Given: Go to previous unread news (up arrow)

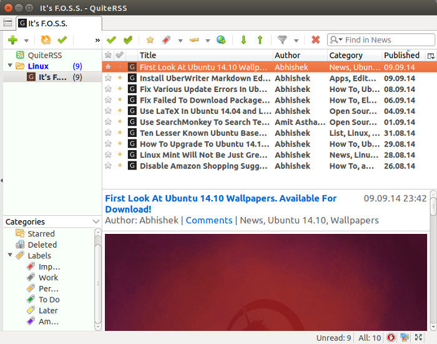Looking at the screenshot, I should 260,40.
